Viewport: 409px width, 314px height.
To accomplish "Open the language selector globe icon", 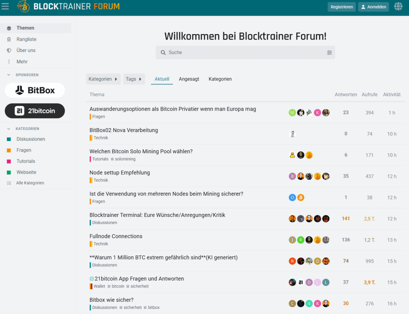I will 398,6.
